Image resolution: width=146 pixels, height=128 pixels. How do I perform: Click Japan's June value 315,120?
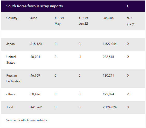point(36,44)
